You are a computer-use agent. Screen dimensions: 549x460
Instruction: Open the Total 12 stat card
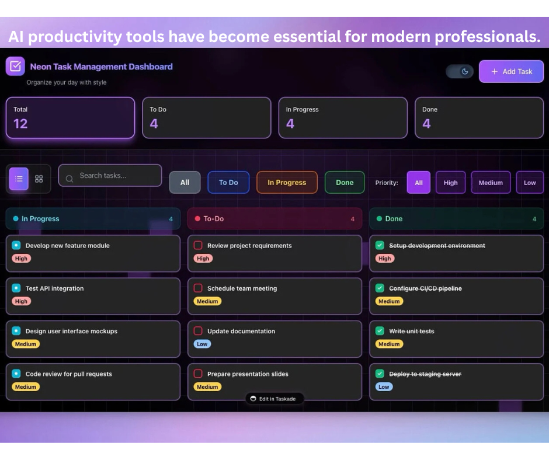pyautogui.click(x=70, y=117)
